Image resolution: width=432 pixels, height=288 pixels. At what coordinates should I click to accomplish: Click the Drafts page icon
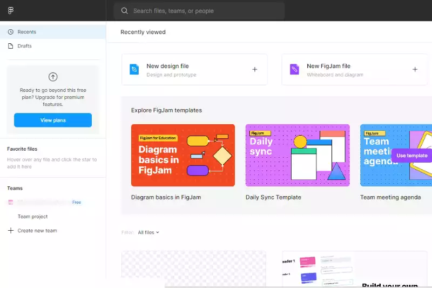pyautogui.click(x=10, y=46)
